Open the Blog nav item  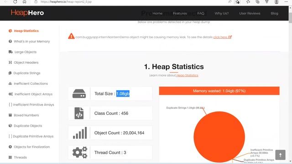[274, 13]
